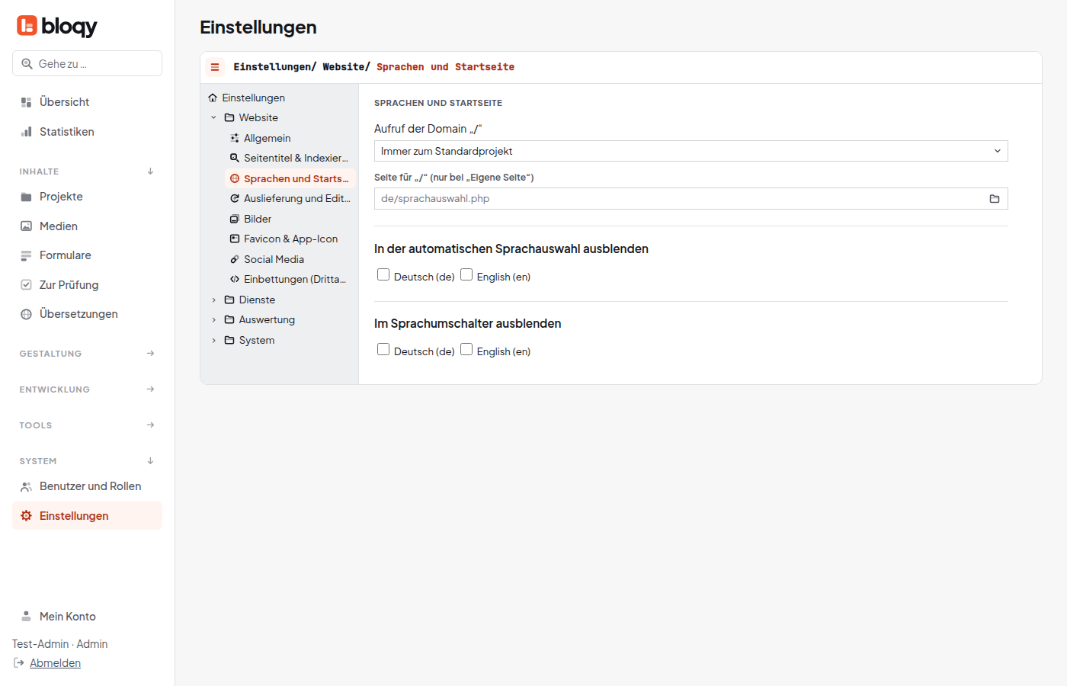Check Deutsch (de) under Sprachumschalter ausblenden
This screenshot has width=1067, height=686.
(383, 349)
